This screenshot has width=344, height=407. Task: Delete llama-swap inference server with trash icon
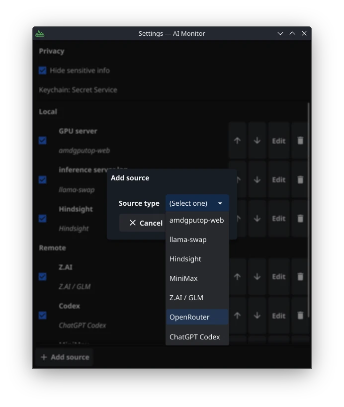click(x=300, y=179)
